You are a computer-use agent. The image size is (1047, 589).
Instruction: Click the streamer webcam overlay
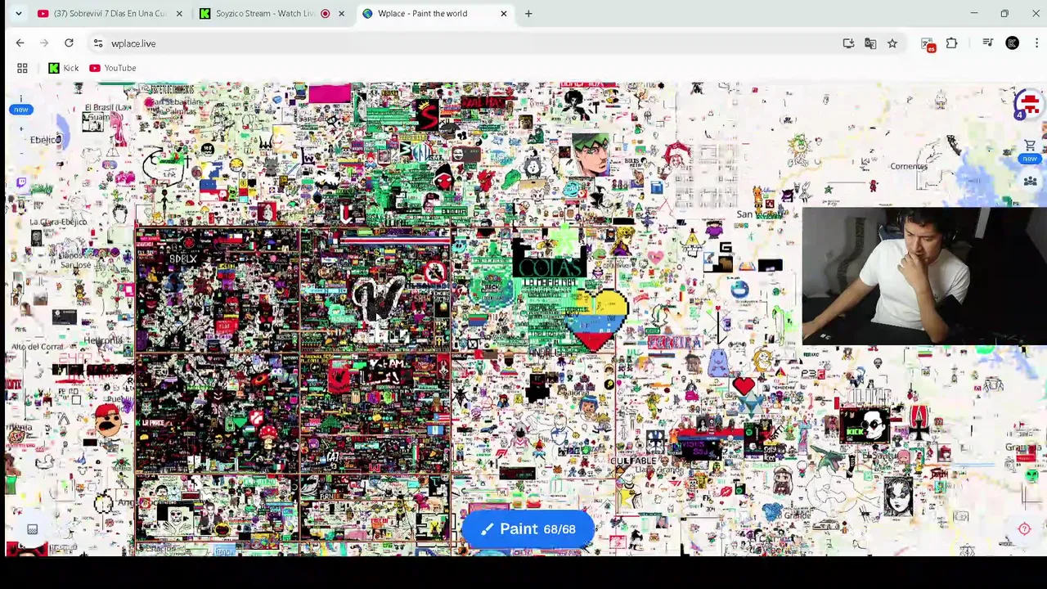[924, 276]
